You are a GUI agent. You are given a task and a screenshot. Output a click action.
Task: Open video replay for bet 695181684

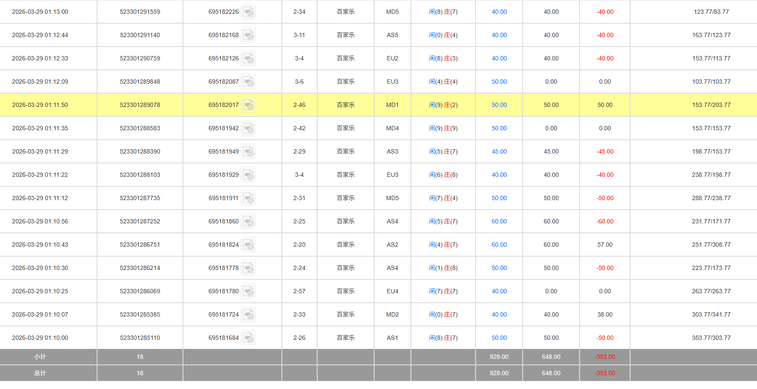[x=248, y=338]
